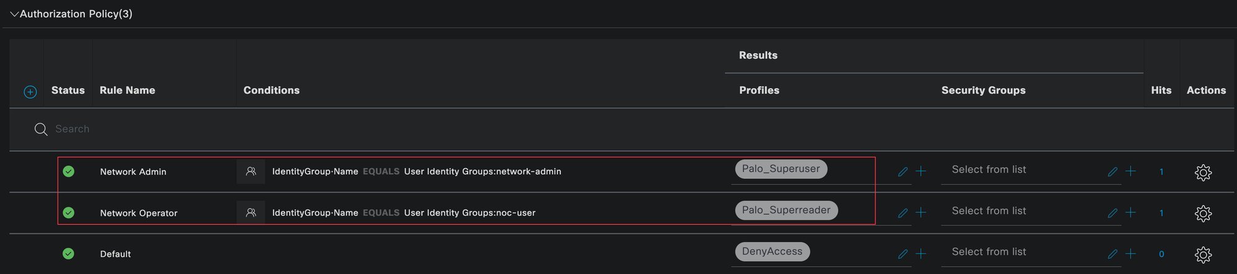1237x274 pixels.
Task: Open Network Admin security groups dropdown
Action: tap(1021, 170)
